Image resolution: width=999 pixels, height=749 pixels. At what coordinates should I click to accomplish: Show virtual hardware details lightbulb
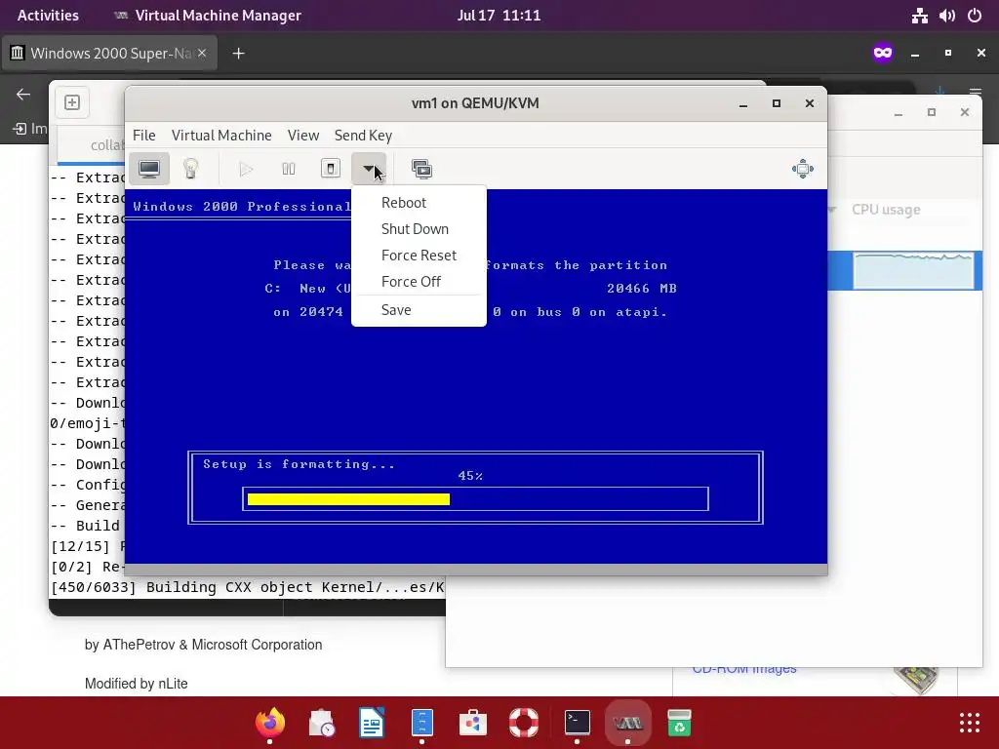pyautogui.click(x=190, y=169)
